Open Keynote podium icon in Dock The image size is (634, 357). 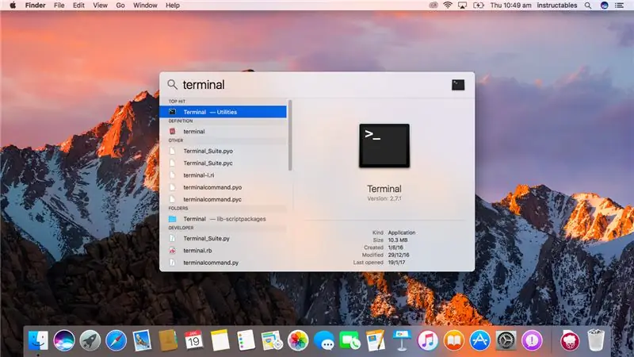[x=402, y=340]
